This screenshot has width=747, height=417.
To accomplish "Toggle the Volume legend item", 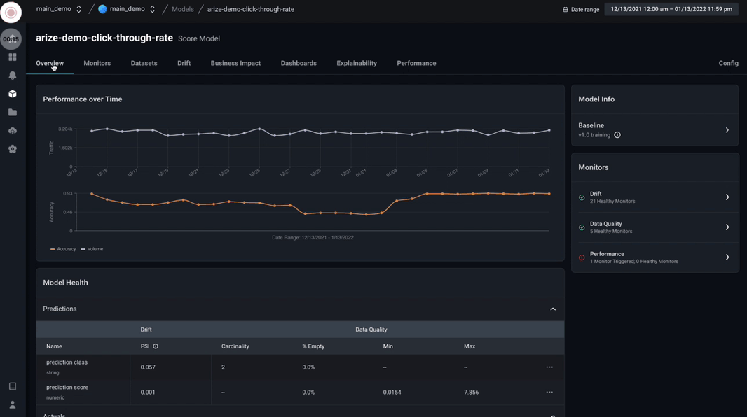I will pyautogui.click(x=92, y=249).
